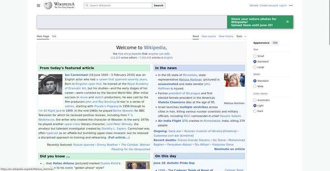
Task: Open the Sly Stone link
Action: pyautogui.click(x=219, y=140)
